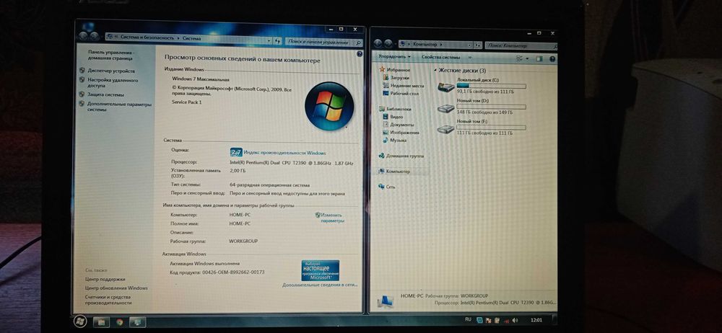Select 'Сеть' in navigation pane
This screenshot has height=333, width=722.
[x=387, y=187]
